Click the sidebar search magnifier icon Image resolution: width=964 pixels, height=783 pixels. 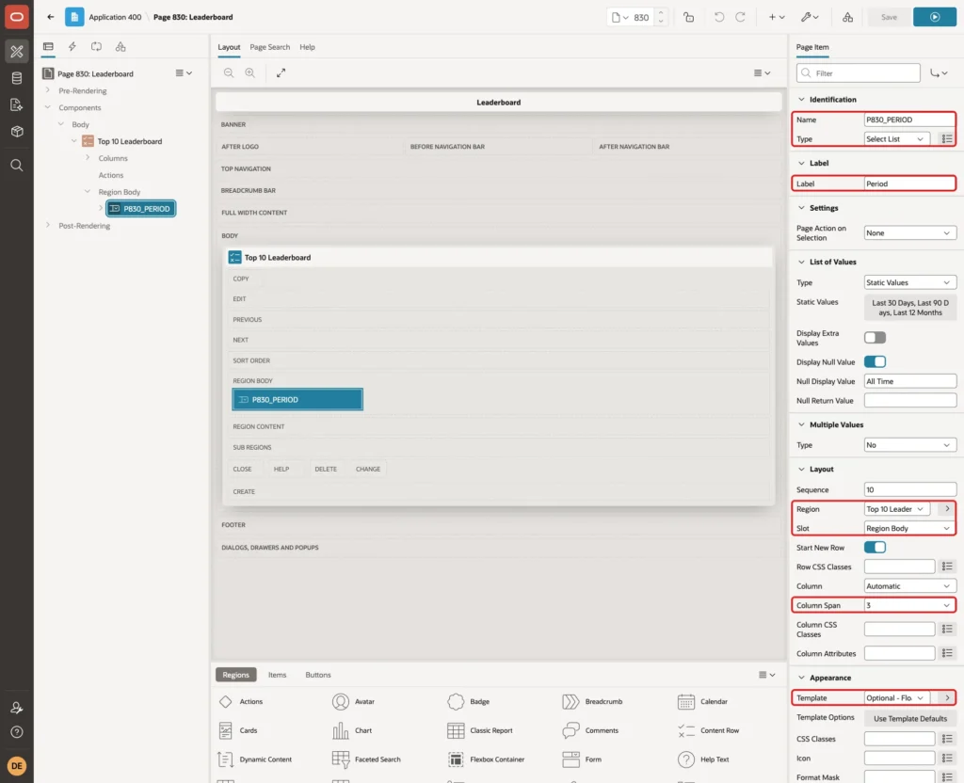click(x=17, y=166)
